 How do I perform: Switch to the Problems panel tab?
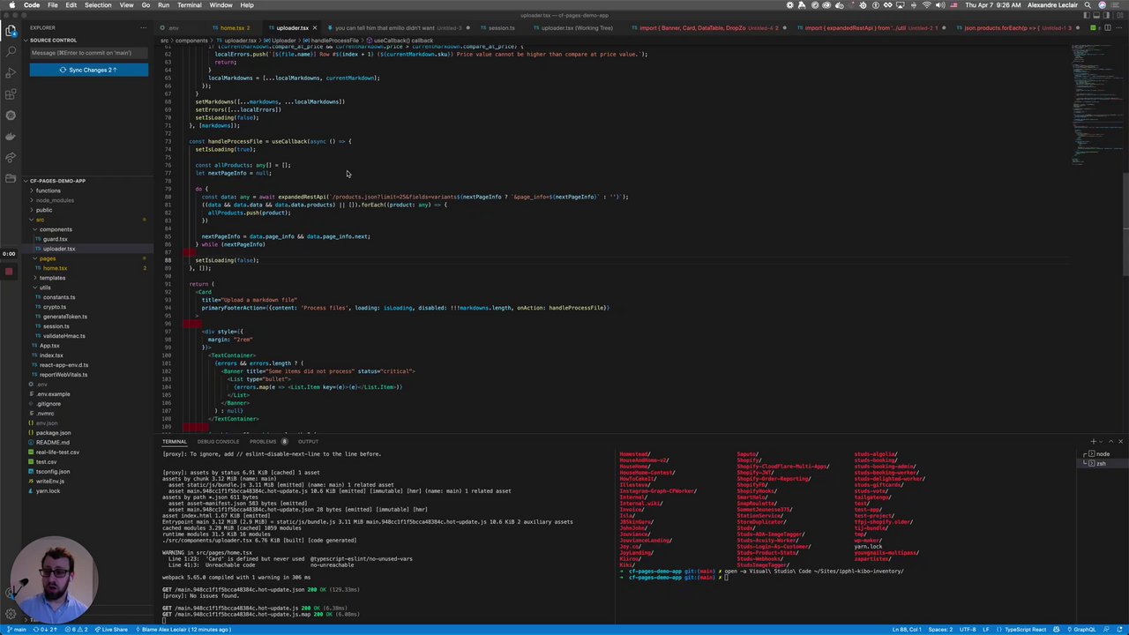[263, 441]
